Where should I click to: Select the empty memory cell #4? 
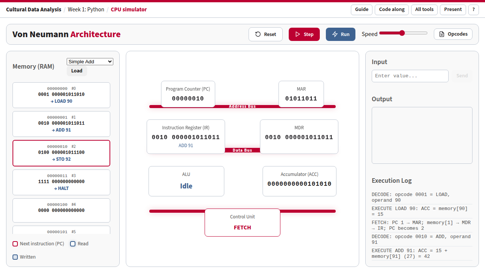click(x=61, y=210)
